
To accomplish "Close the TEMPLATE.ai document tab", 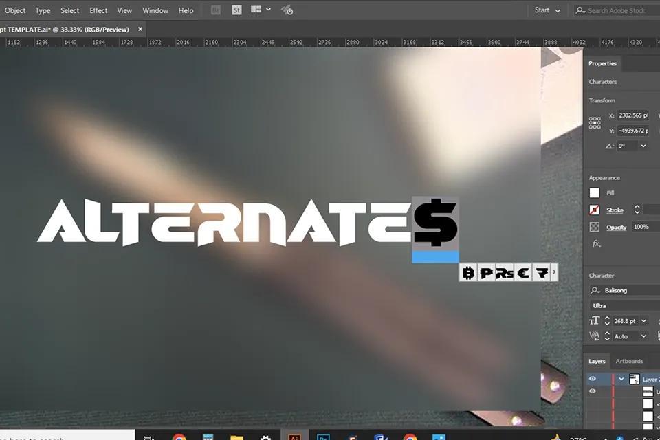I will click(140, 30).
